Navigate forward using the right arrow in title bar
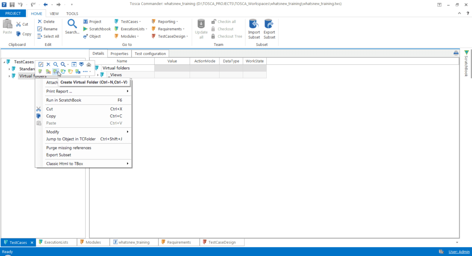The height and width of the screenshot is (256, 472). click(x=59, y=5)
